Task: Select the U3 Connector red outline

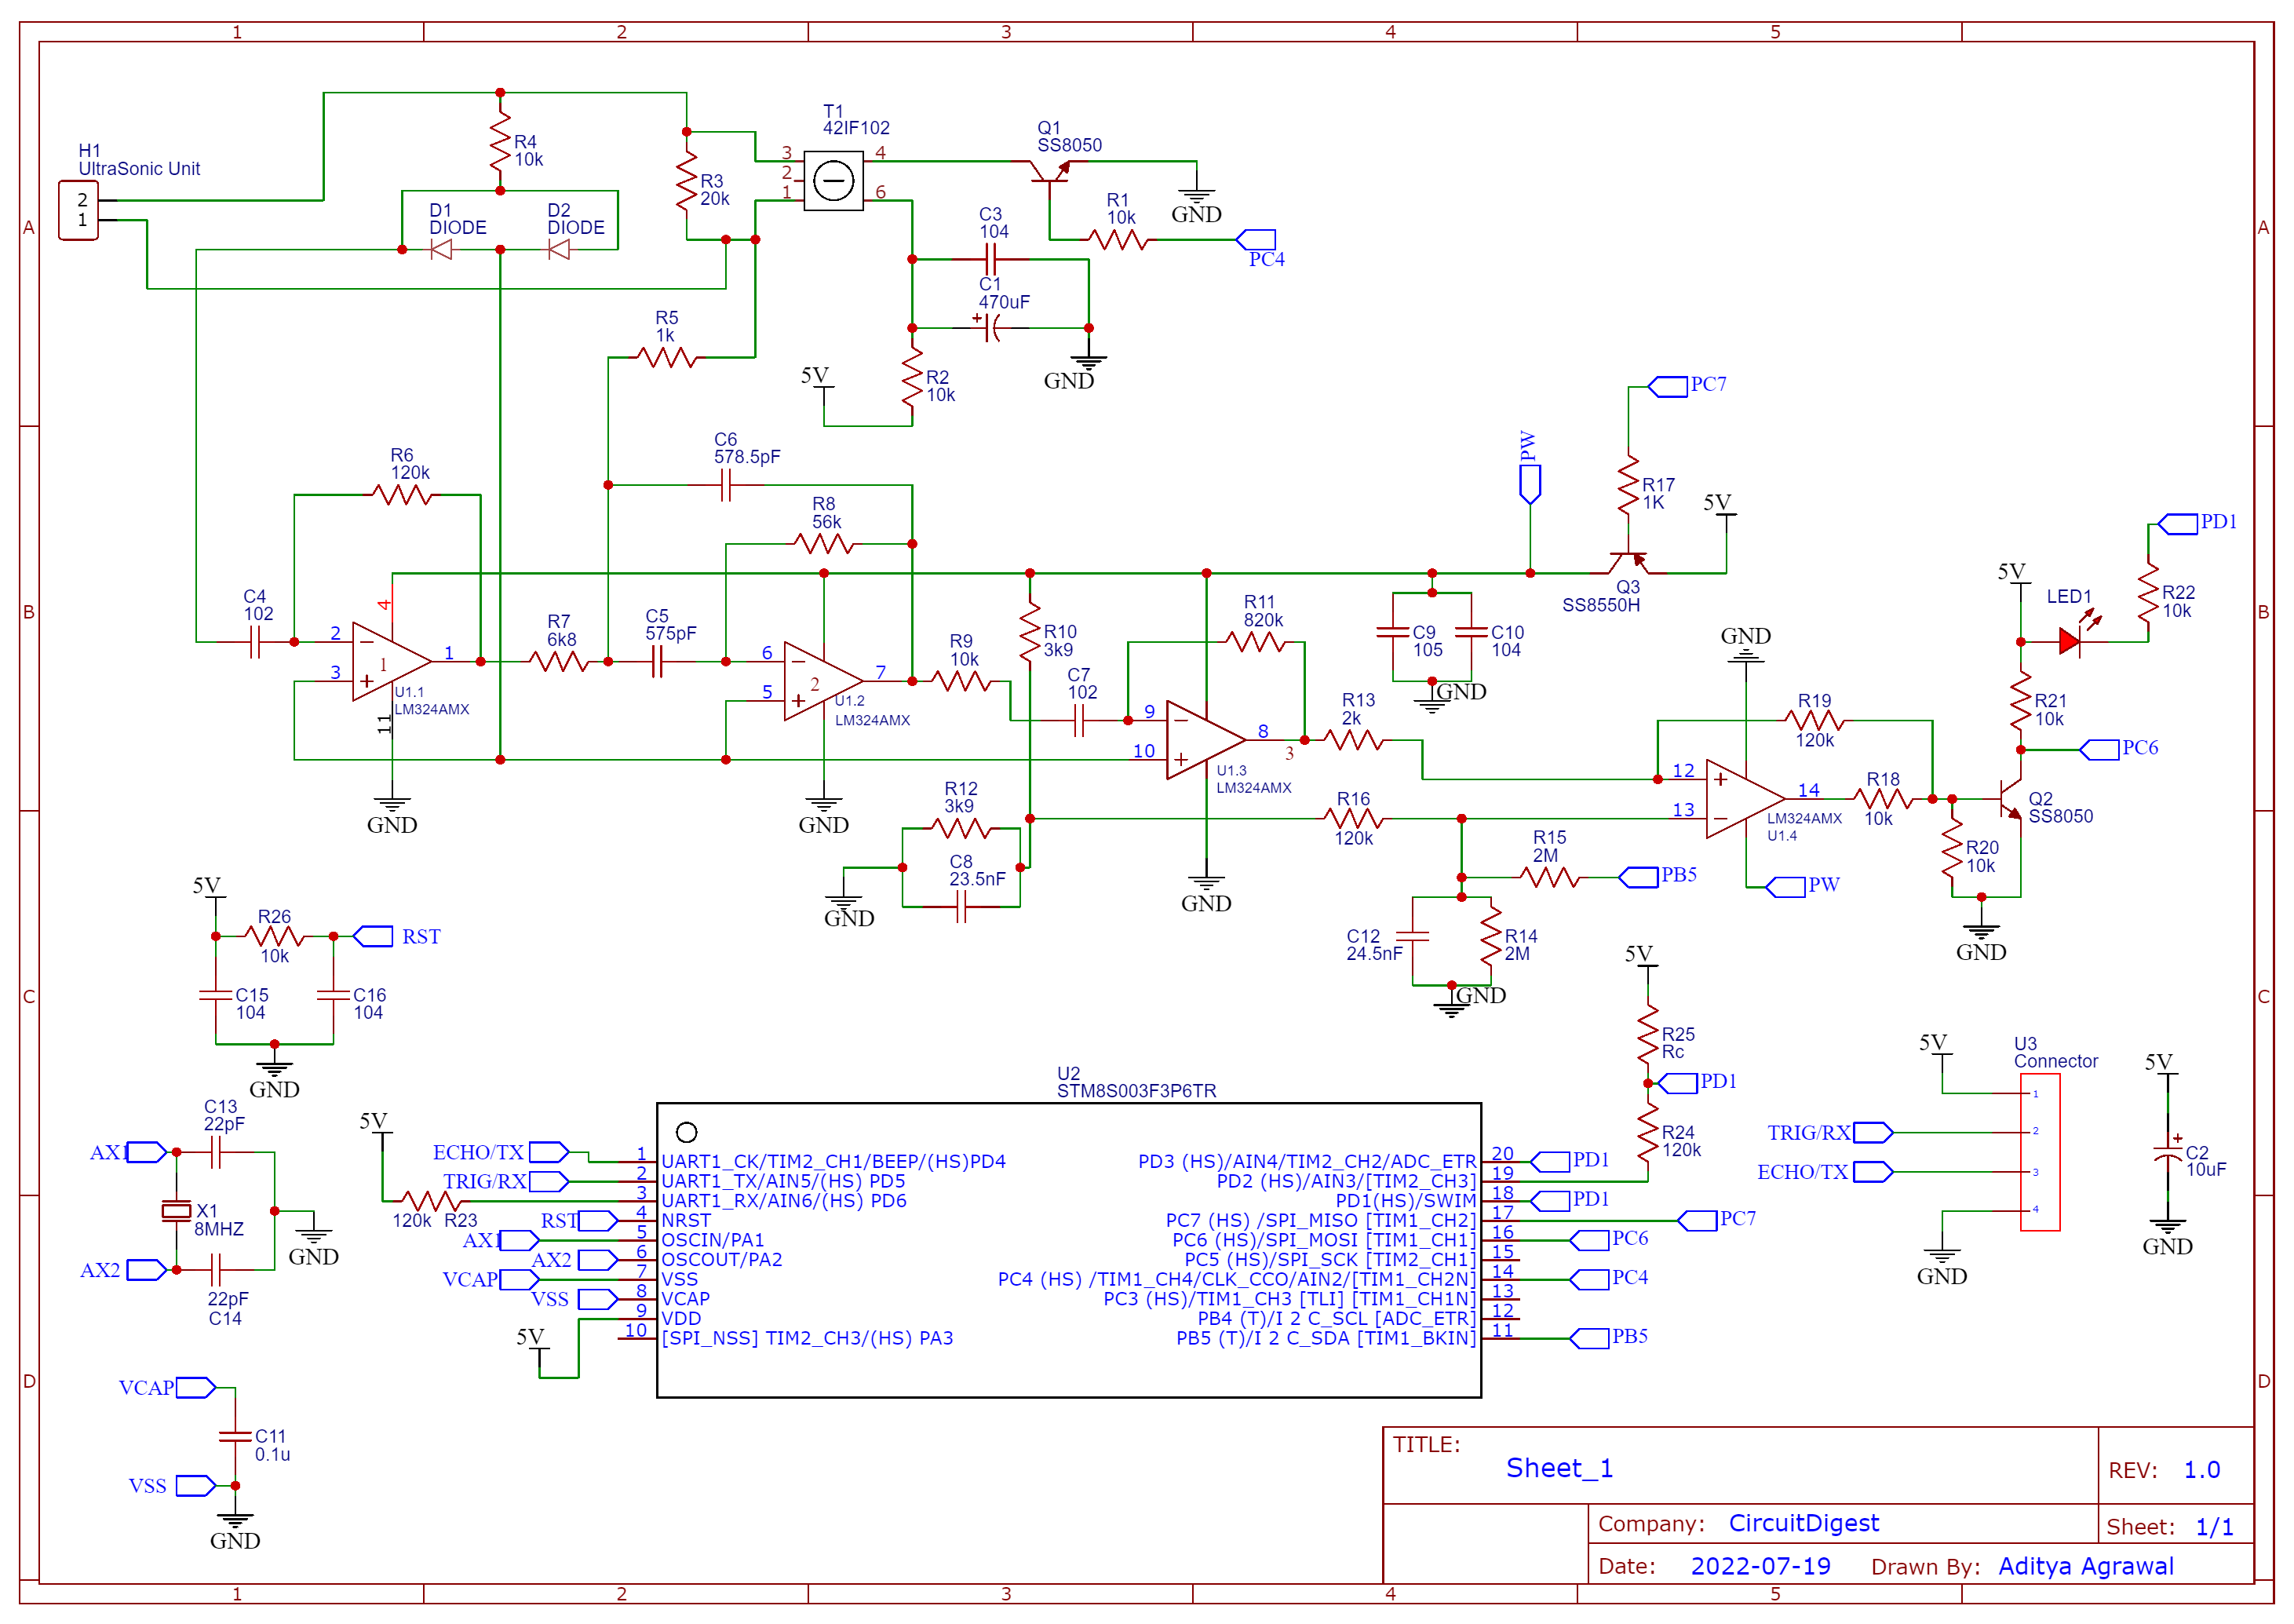Action: pos(2040,1152)
